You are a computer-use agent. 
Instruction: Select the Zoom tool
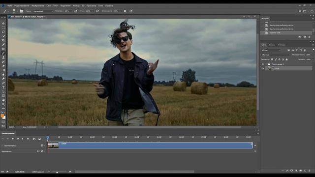coord(3,104)
